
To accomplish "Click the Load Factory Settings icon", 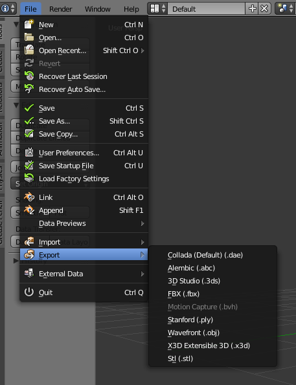I will tap(29, 178).
